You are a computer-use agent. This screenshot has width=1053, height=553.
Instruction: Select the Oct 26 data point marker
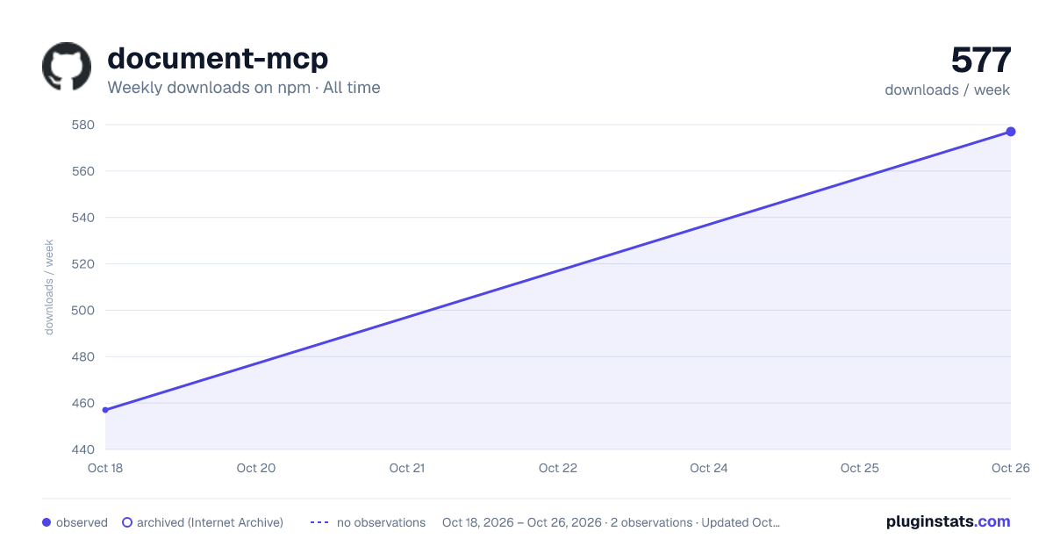tap(1011, 132)
